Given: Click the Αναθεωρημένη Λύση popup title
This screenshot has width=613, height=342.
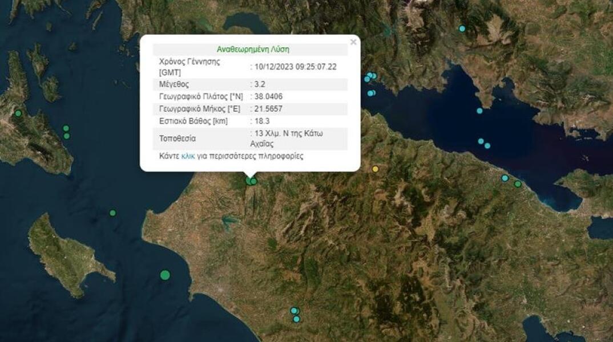Looking at the screenshot, I should pyautogui.click(x=253, y=49).
